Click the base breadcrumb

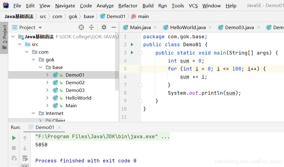89,17
